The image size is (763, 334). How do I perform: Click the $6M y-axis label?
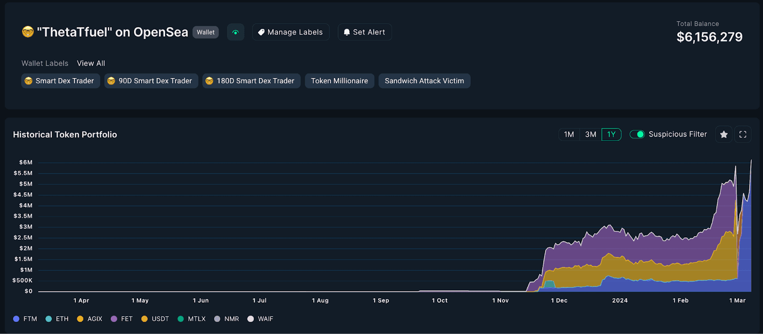(26, 162)
